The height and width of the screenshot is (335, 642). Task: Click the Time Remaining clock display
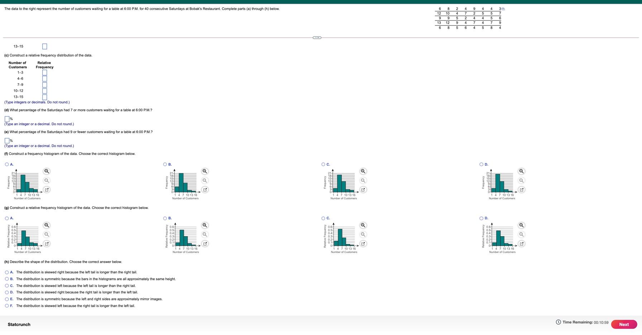coord(582,322)
